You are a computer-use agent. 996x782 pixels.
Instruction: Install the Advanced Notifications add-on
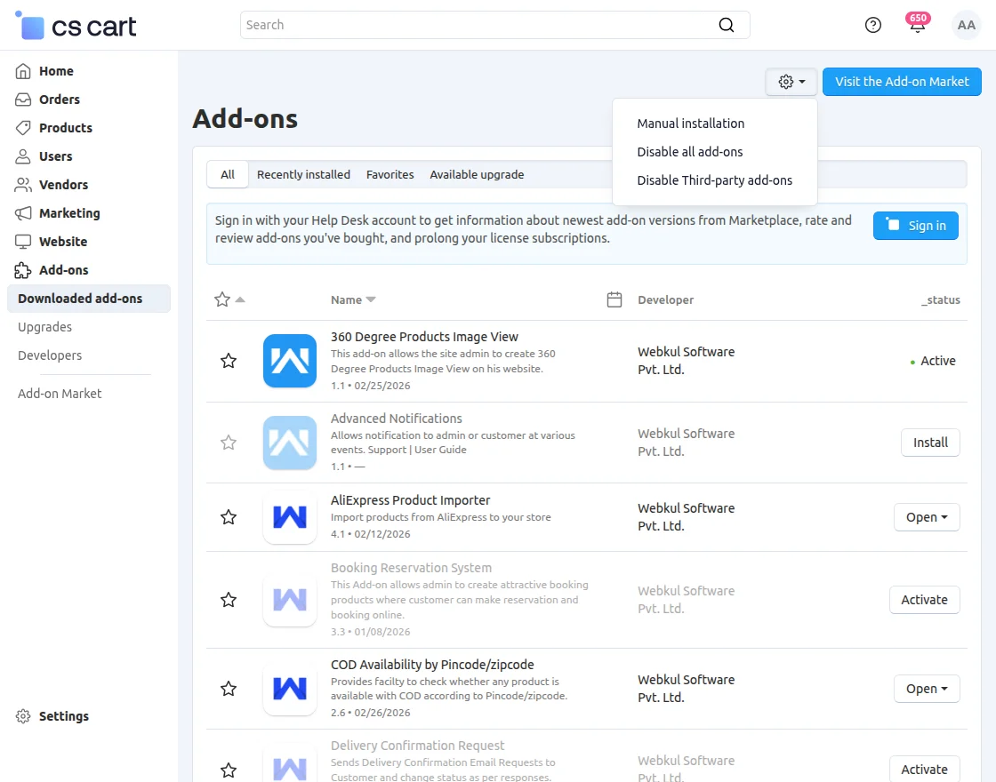pos(930,443)
